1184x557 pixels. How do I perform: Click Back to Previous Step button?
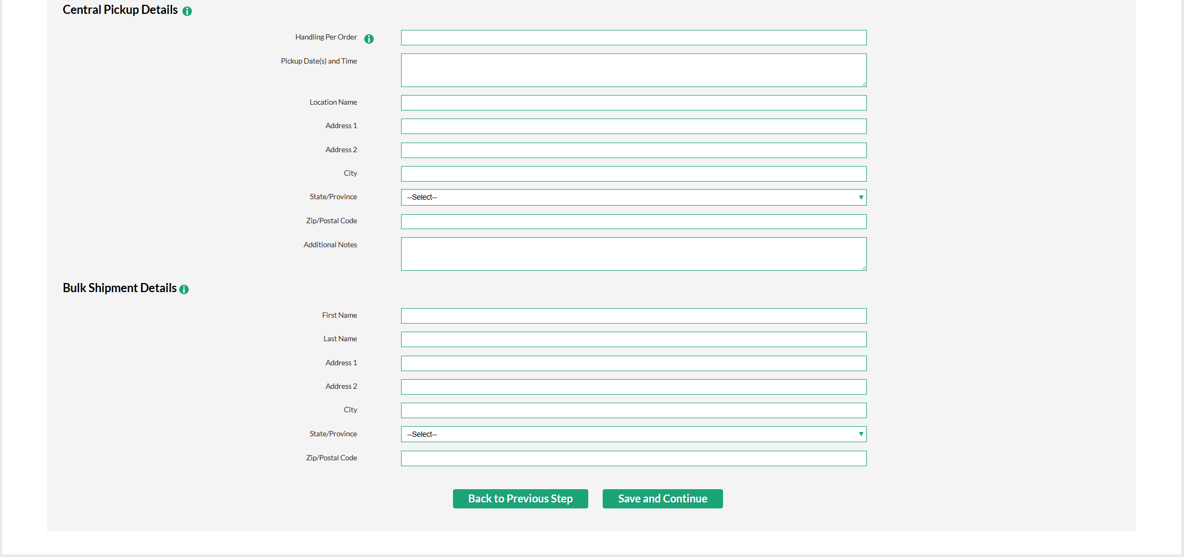tap(520, 499)
